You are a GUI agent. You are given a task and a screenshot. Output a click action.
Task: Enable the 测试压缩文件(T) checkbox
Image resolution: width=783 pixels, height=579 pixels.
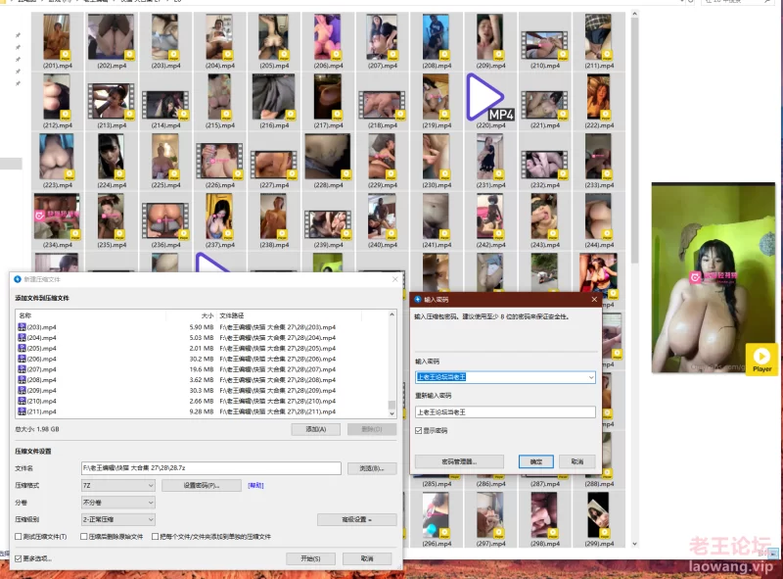(18, 537)
